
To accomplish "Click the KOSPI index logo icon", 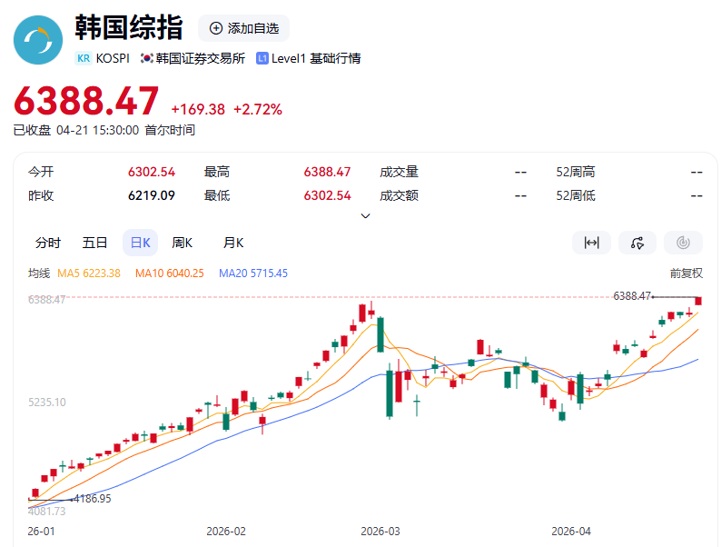I will (38, 40).
